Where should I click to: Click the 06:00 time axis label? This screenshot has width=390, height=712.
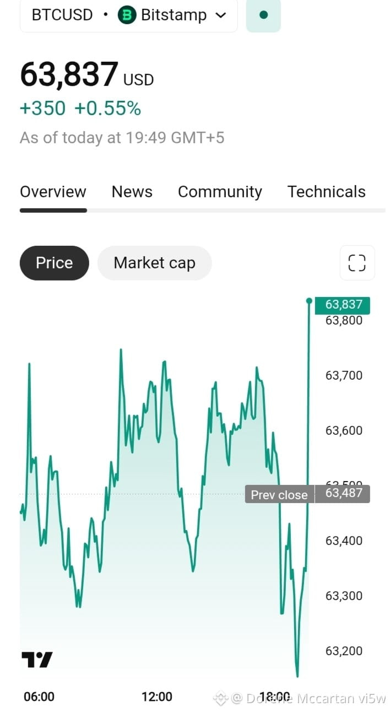[x=39, y=697]
